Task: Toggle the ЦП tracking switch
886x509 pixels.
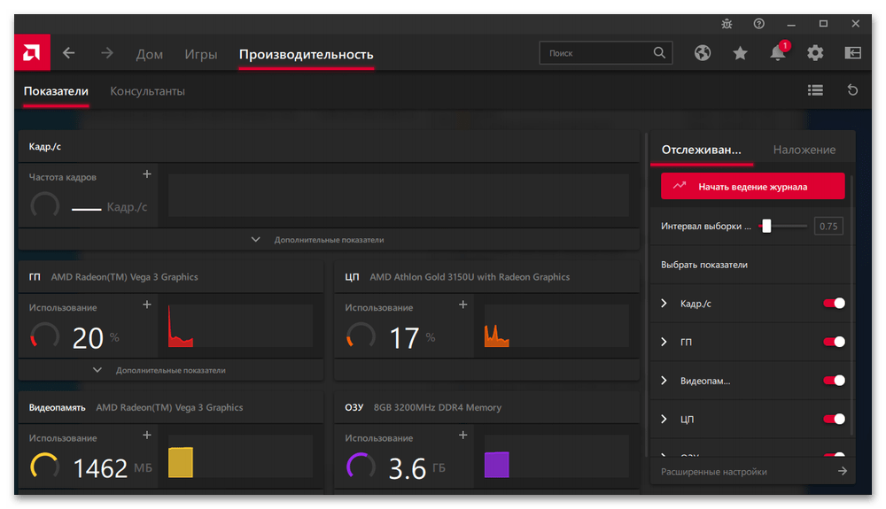Action: click(x=834, y=419)
